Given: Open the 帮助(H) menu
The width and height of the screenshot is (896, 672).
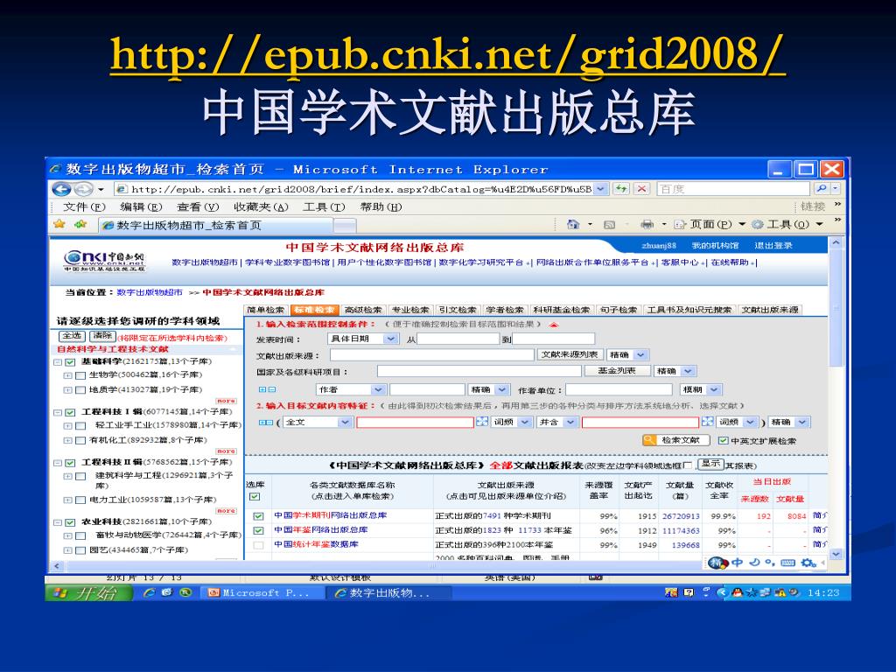Looking at the screenshot, I should pos(381,206).
